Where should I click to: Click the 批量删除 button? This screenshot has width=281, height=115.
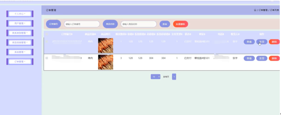coord(181,24)
